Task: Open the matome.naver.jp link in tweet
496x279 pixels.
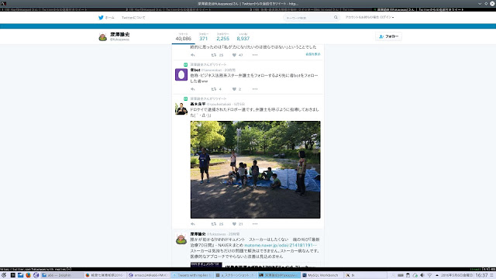Action: pos(281,245)
